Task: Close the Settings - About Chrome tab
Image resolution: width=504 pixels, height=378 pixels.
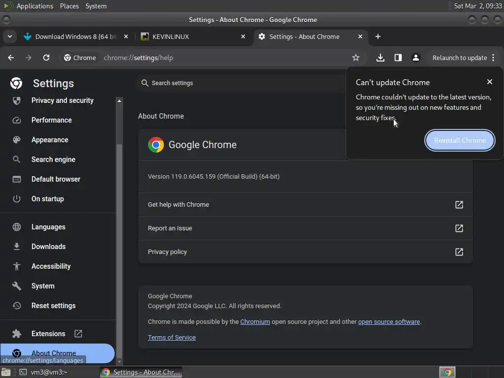Action: pos(360,36)
